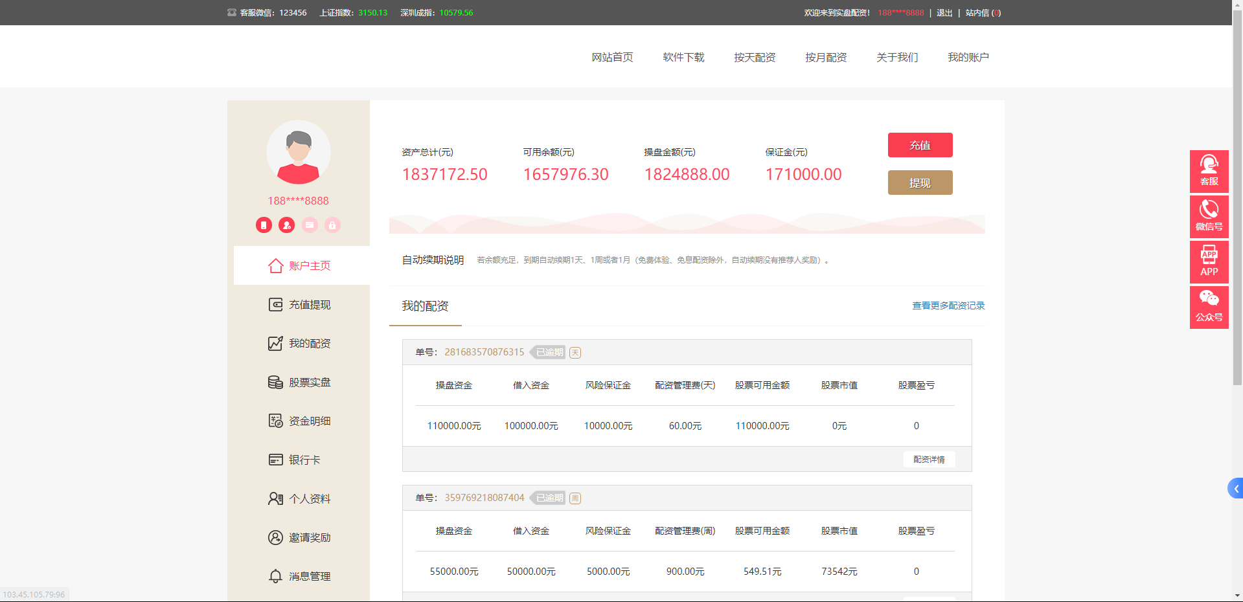Click the email verification badge icon
Image resolution: width=1243 pixels, height=602 pixels.
[x=310, y=225]
